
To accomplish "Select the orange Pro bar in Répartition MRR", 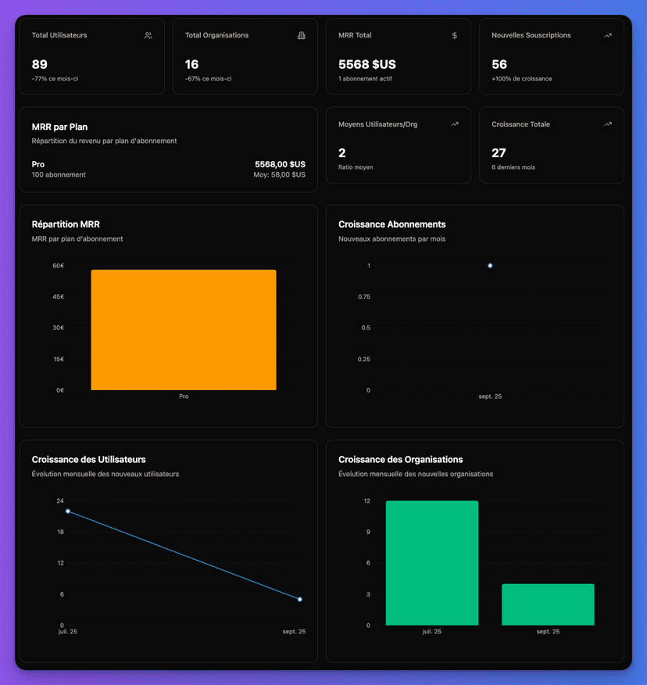I will (184, 328).
